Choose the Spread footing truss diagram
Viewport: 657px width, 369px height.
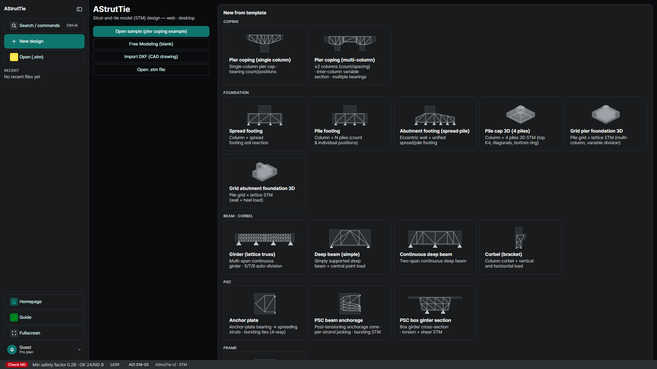pos(265,115)
